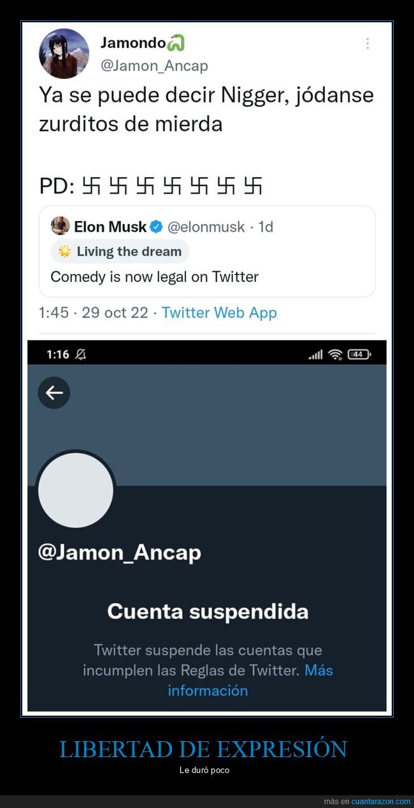Open quoted tweet text about Comedy now legal
This screenshot has width=414, height=808.
155,277
